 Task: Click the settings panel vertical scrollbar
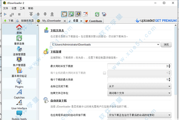coord(176,59)
